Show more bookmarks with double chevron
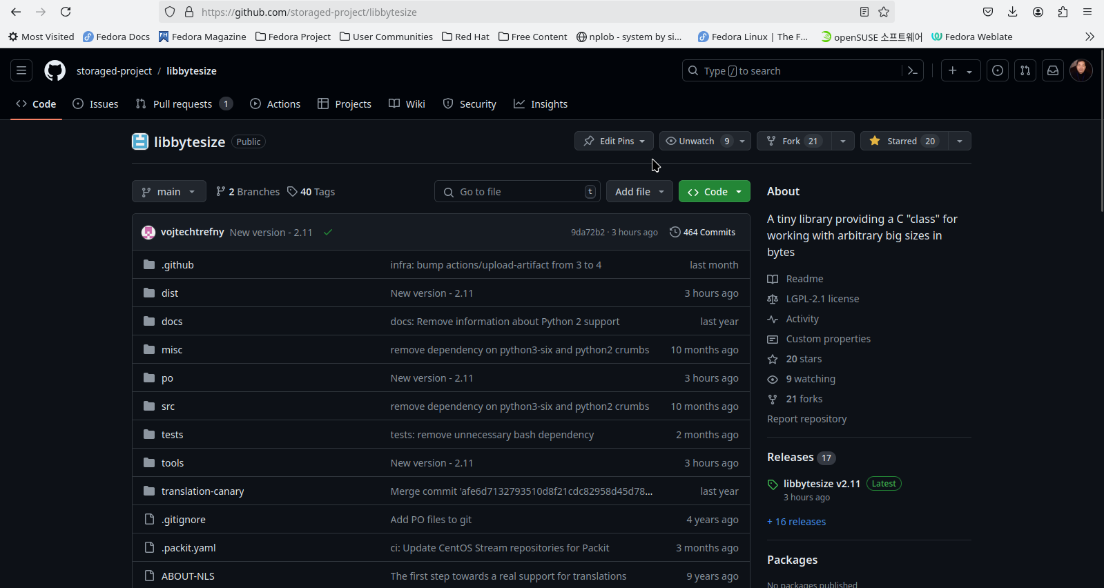Screen dimensions: 1104x588 pos(1090,37)
